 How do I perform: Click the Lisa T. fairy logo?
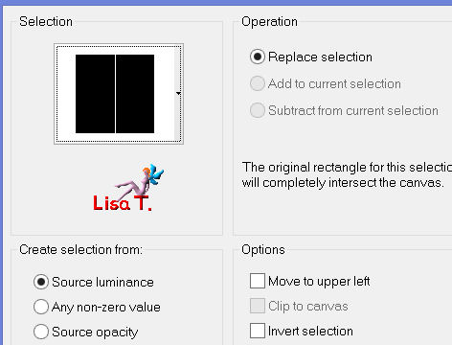click(128, 188)
